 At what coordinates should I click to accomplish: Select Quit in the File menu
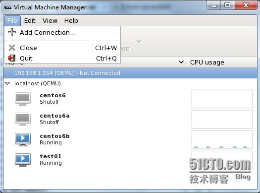62,59
